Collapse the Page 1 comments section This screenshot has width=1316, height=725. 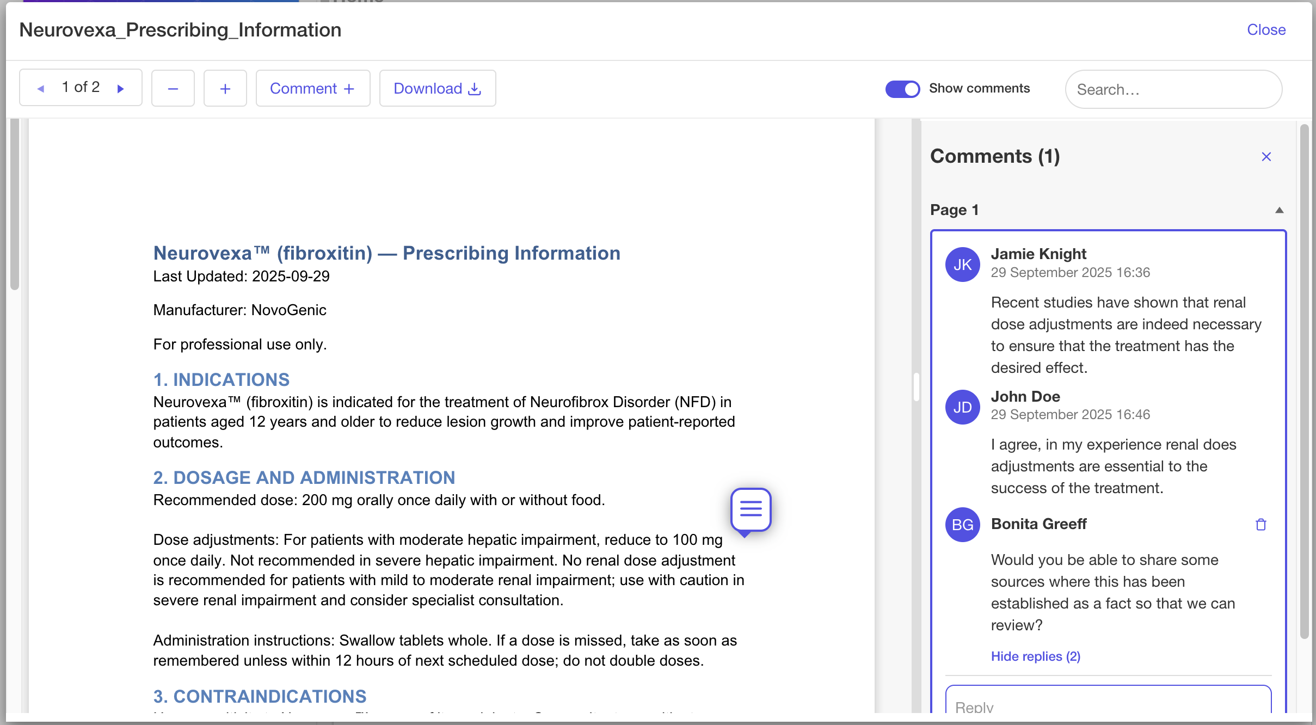coord(1280,210)
